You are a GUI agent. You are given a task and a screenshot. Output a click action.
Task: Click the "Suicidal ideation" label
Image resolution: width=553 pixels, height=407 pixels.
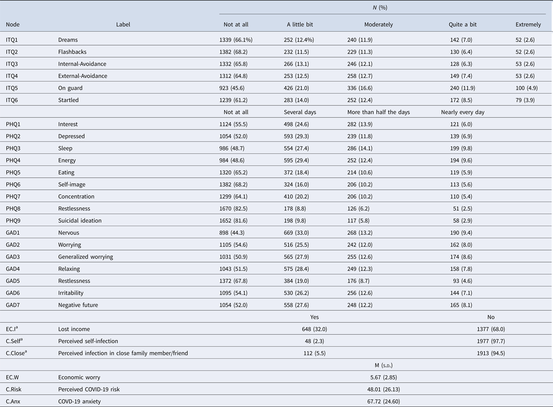click(80, 221)
